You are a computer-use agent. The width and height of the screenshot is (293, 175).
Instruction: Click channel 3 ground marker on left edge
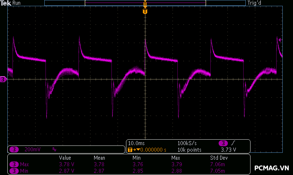[3, 79]
